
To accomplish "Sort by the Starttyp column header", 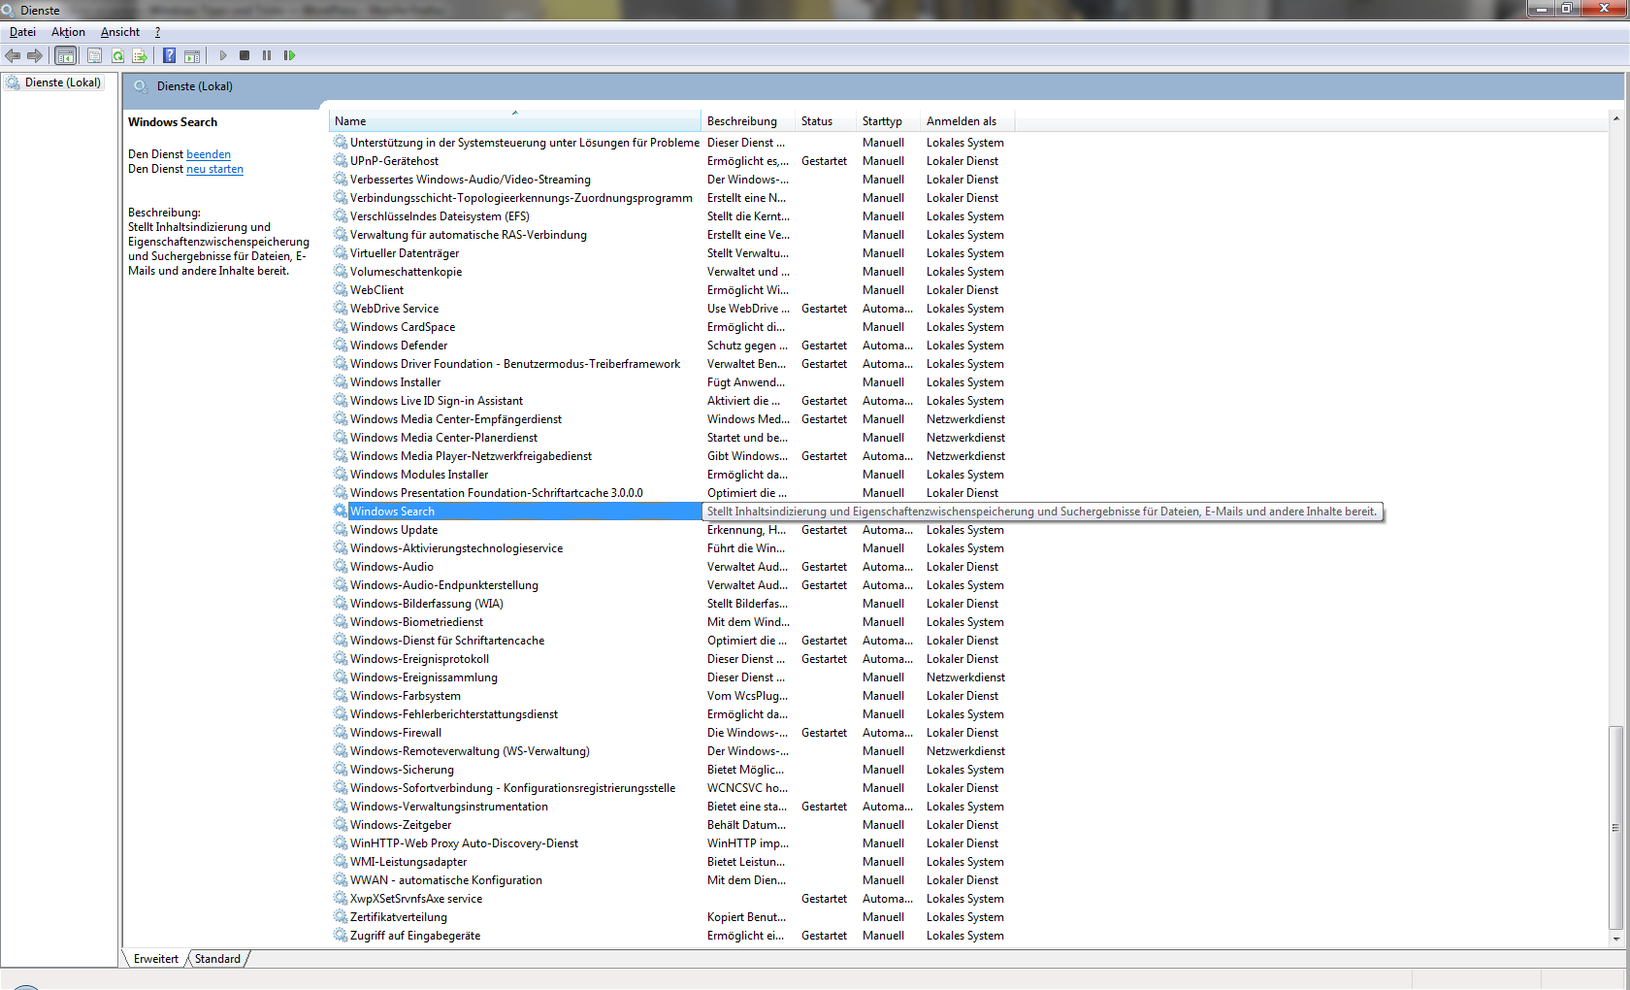I will click(889, 121).
